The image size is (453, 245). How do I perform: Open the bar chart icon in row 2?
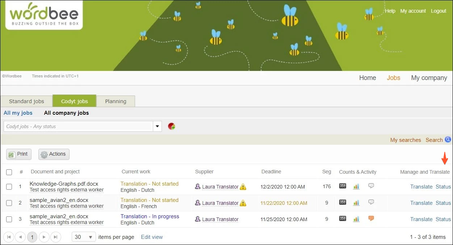[x=356, y=203]
